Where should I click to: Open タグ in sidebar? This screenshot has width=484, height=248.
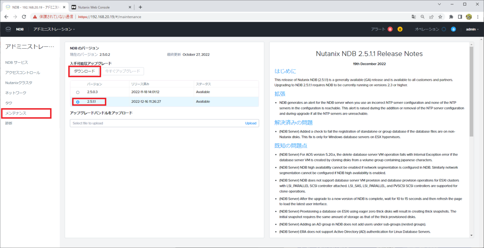tap(8, 103)
